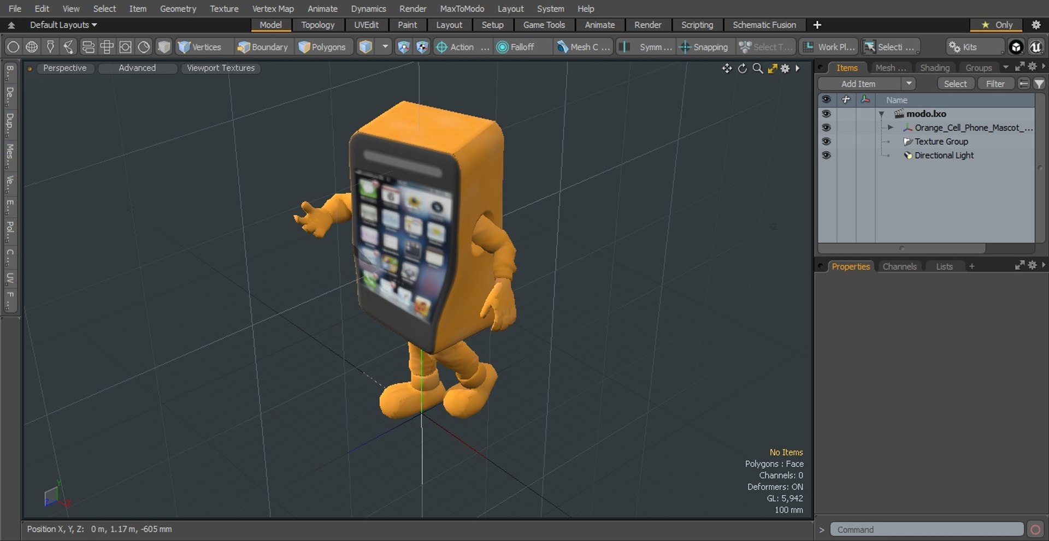Open Items panel gear settings
This screenshot has height=541, width=1049.
(1032, 67)
